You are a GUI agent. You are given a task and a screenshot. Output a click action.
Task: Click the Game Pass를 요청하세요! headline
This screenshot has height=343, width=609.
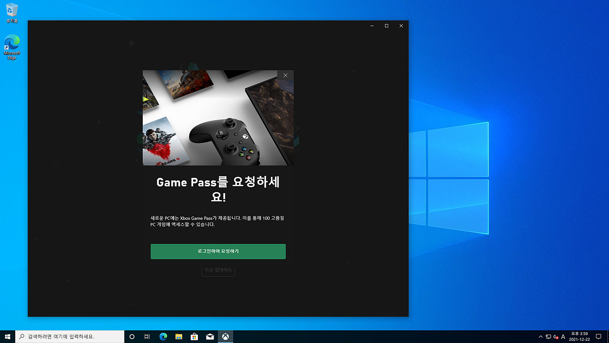pyautogui.click(x=218, y=189)
